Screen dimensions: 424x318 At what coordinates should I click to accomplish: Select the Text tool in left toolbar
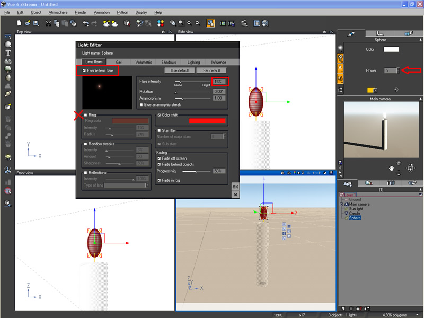(8, 52)
